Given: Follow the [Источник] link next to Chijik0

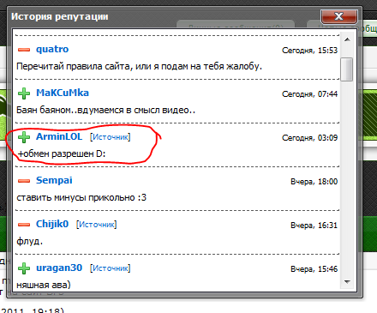Looking at the screenshot, I should coord(97,225).
